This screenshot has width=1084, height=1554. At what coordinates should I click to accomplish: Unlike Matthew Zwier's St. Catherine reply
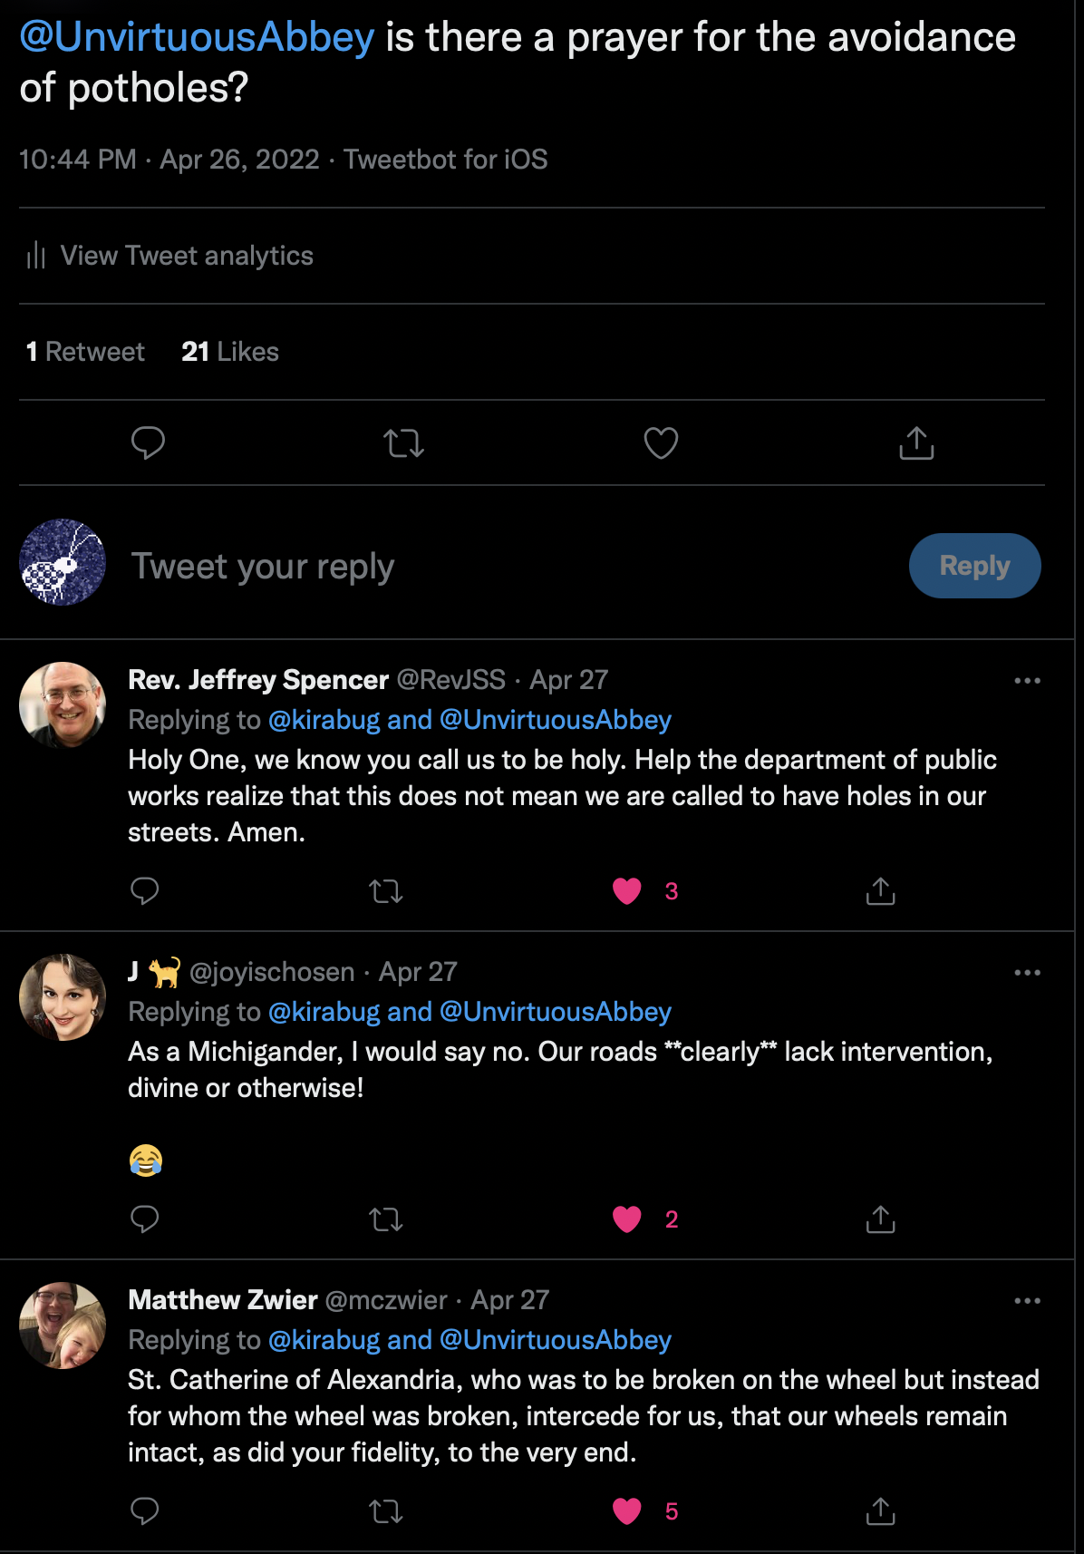tap(627, 1511)
